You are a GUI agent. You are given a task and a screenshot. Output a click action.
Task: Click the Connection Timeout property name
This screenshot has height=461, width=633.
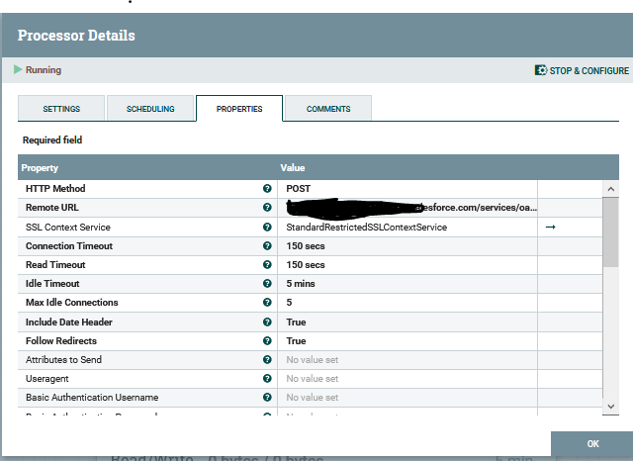(x=69, y=246)
